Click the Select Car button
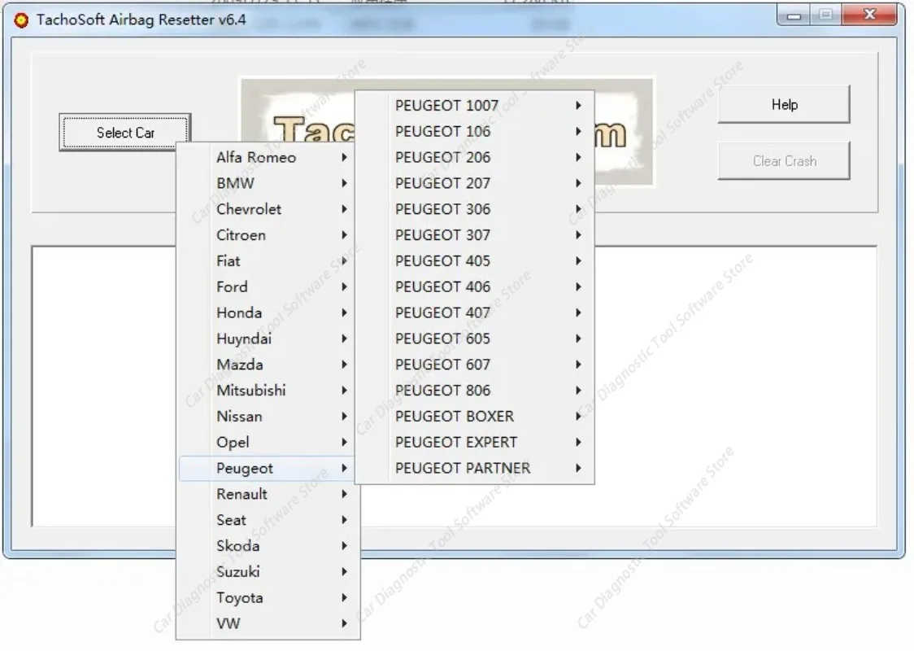The image size is (914, 651). [x=124, y=133]
